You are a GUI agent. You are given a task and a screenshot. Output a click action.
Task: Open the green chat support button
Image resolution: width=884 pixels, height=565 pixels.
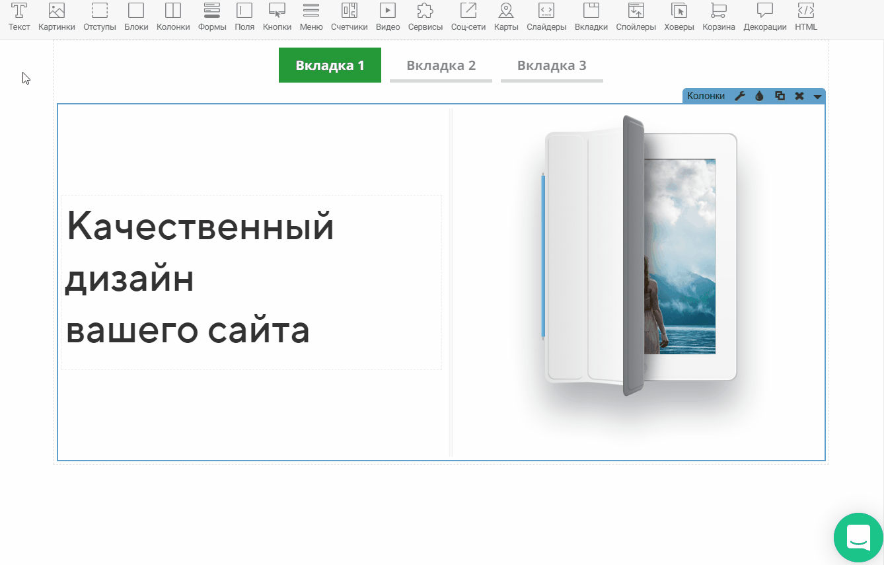[x=858, y=537]
